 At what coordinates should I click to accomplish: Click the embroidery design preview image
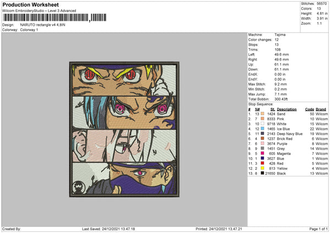point(124,129)
